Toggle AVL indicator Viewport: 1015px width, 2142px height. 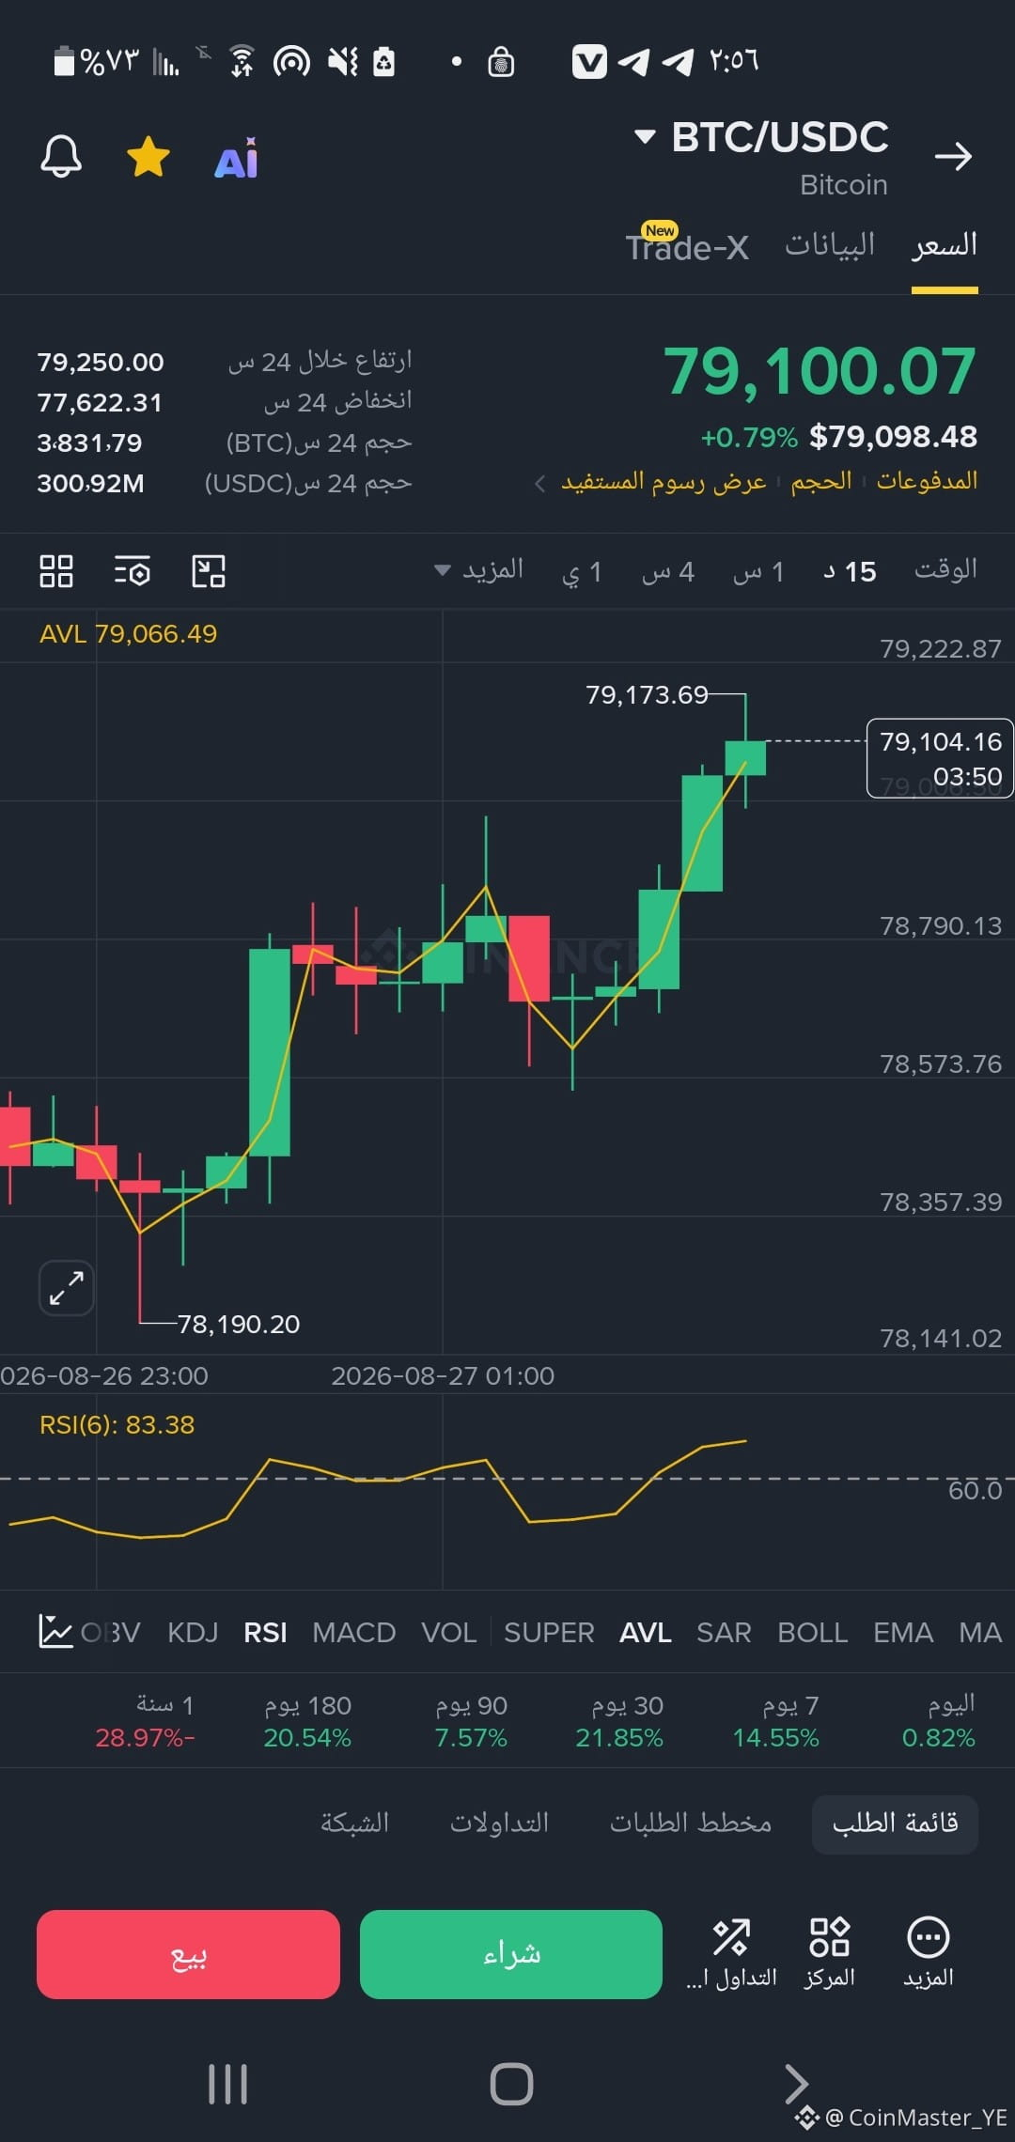click(646, 1633)
